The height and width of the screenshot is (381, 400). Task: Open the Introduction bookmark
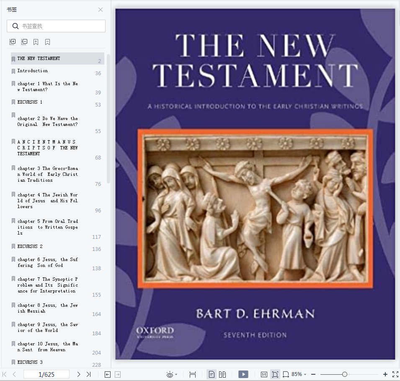pyautogui.click(x=57, y=71)
